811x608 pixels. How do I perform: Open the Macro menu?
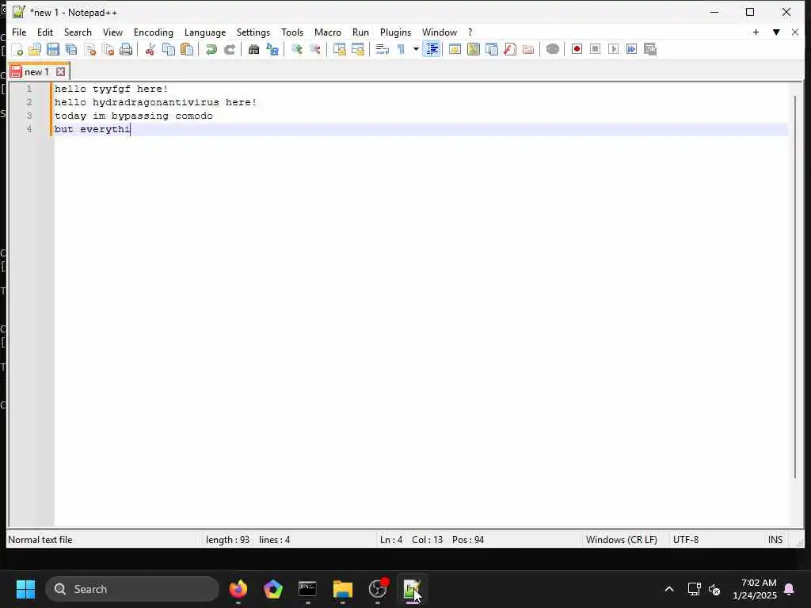328,32
